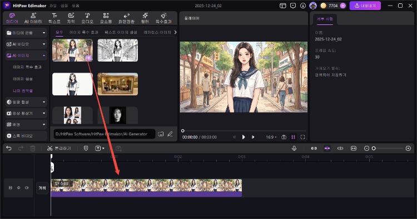The width and height of the screenshot is (417, 219).
Task: Switch to the 이미지 특수 효과 tab
Action: 84,32
